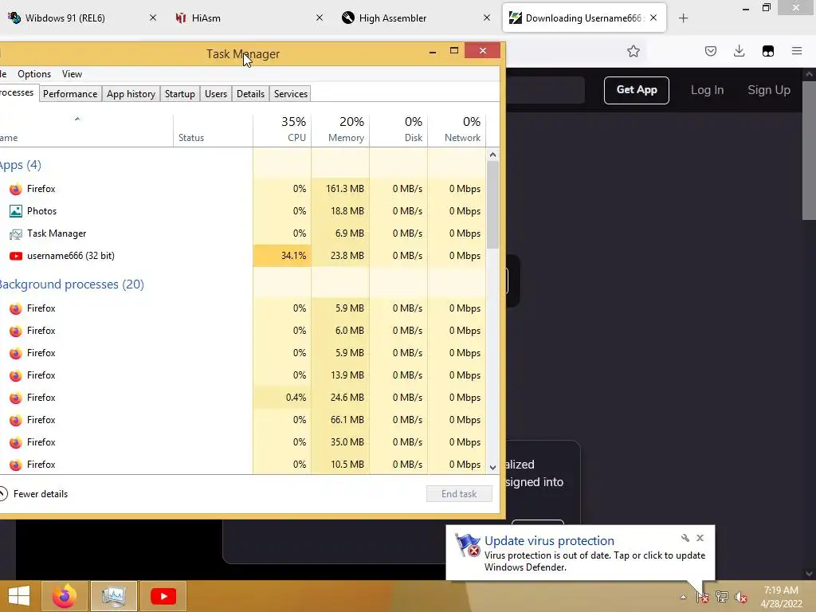Open the Firefox hamburger application menu
The width and height of the screenshot is (816, 612).
(797, 51)
